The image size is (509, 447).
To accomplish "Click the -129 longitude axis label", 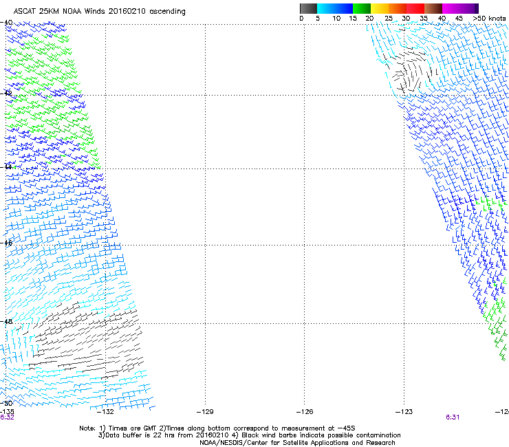I will [x=205, y=412].
